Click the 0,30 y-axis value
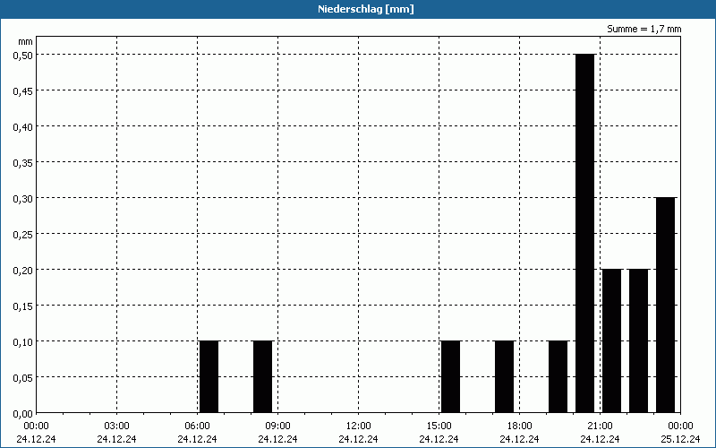 [23, 198]
